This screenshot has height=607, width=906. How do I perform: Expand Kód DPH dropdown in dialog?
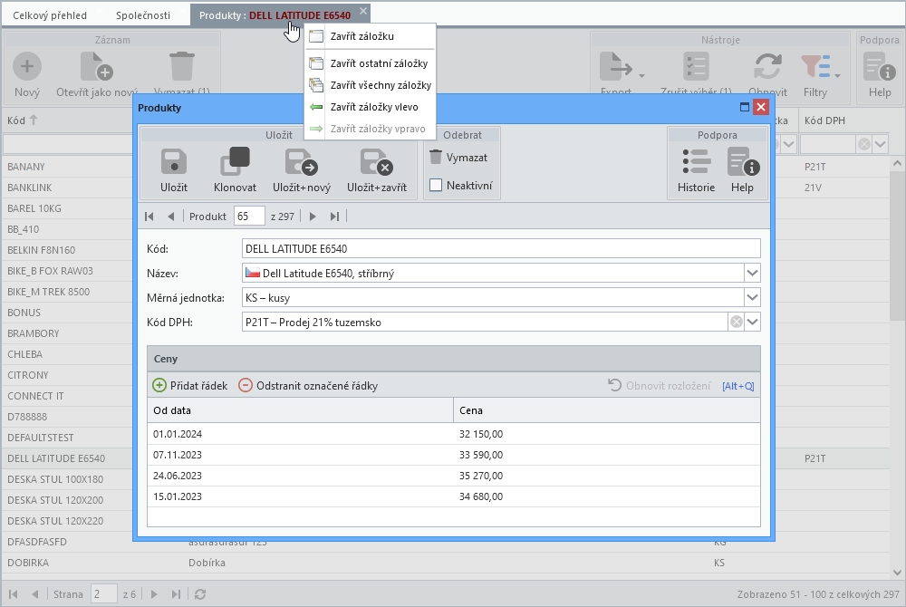point(752,323)
